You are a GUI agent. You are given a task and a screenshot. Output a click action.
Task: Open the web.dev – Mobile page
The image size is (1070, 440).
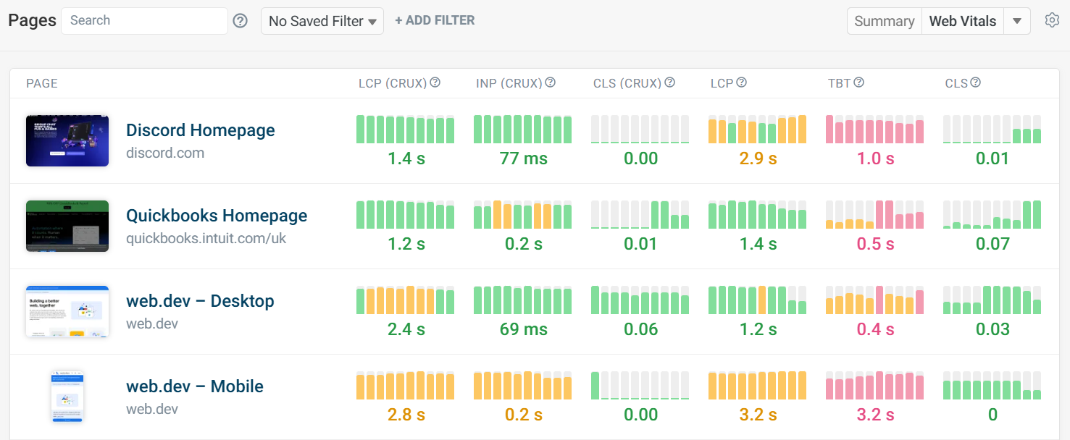tap(195, 386)
